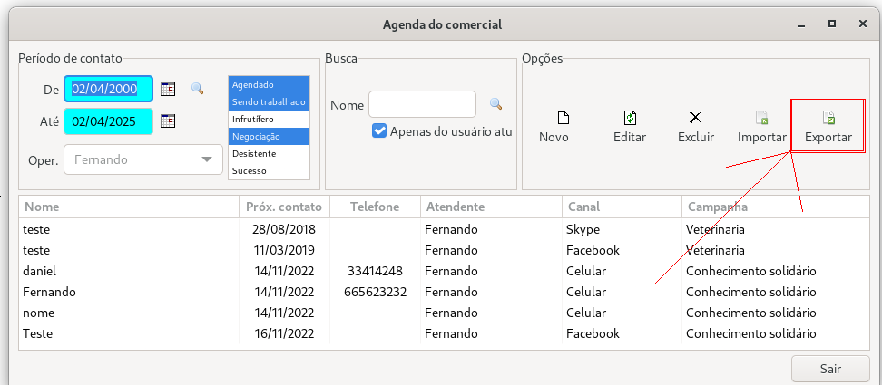Click the Importar spreadsheet icon
The image size is (882, 385).
[761, 117]
